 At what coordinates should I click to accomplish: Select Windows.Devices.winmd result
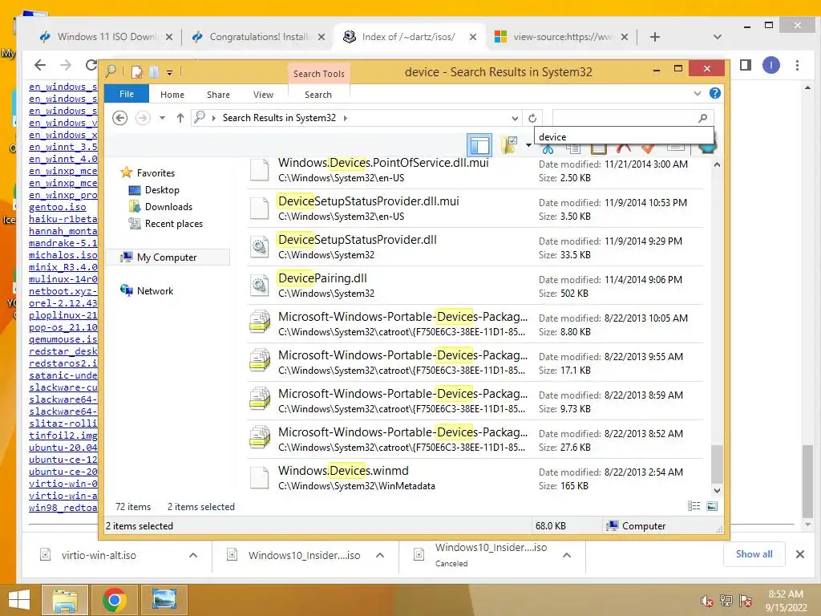point(475,478)
